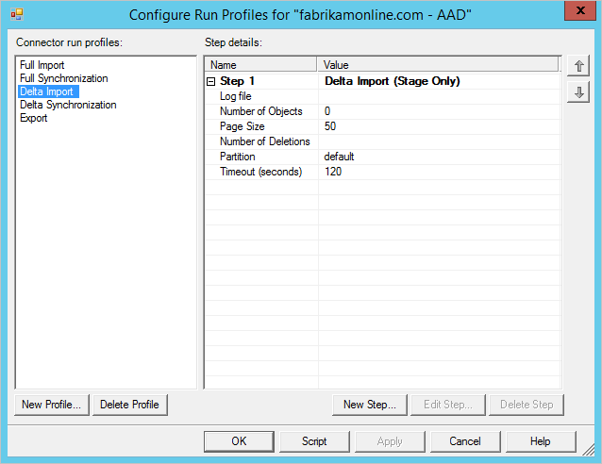Click the Page Size value 50

pyautogui.click(x=330, y=126)
